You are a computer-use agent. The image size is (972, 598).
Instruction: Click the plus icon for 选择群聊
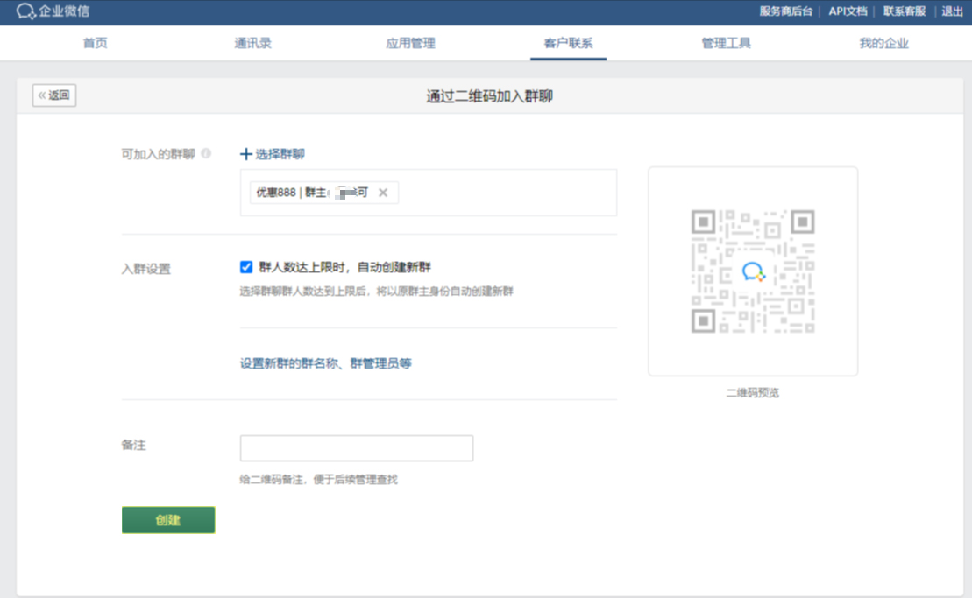click(x=246, y=154)
